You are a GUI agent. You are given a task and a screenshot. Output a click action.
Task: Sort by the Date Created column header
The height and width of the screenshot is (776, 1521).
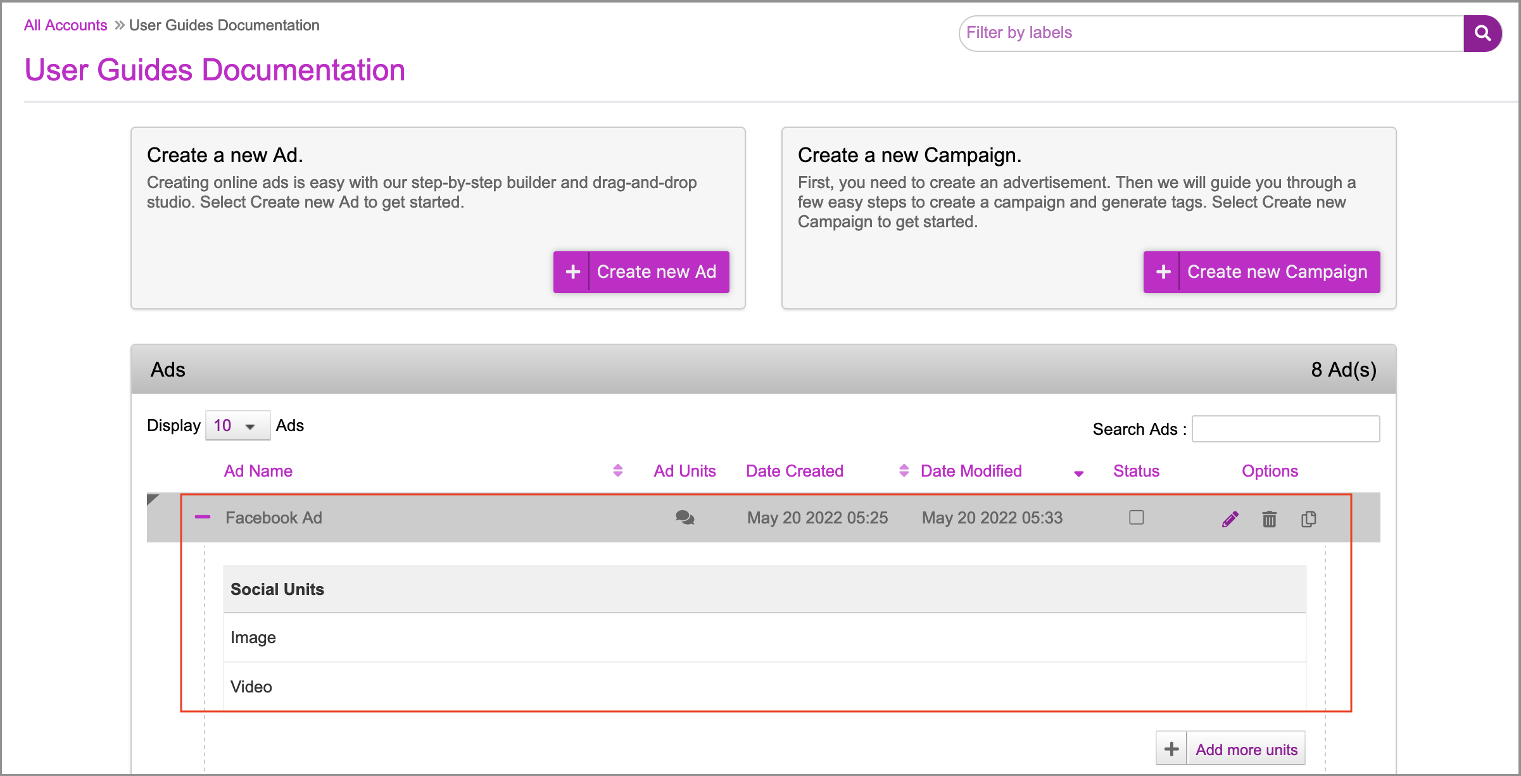[x=795, y=471]
